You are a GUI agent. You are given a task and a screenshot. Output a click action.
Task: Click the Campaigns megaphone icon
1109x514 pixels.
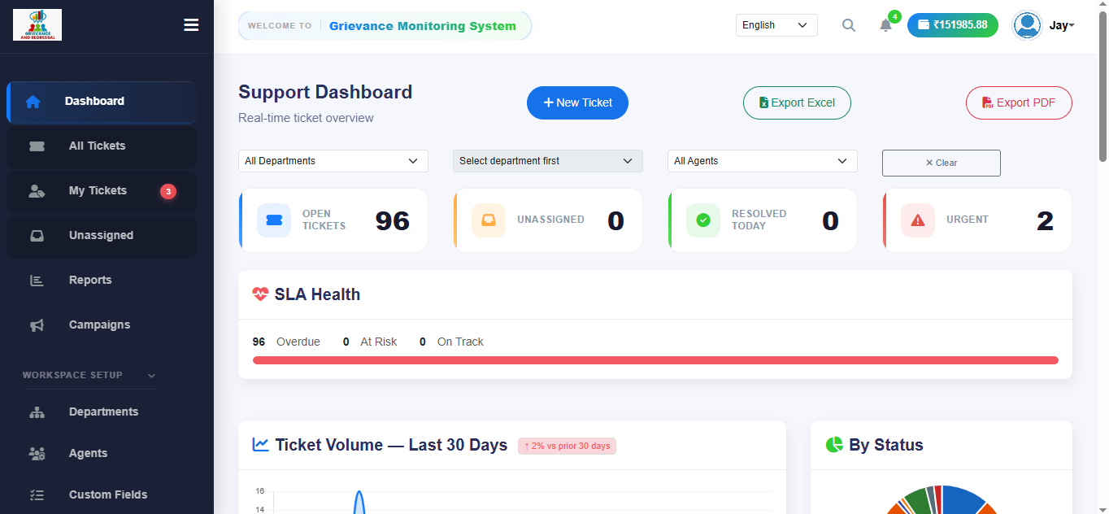pyautogui.click(x=37, y=325)
